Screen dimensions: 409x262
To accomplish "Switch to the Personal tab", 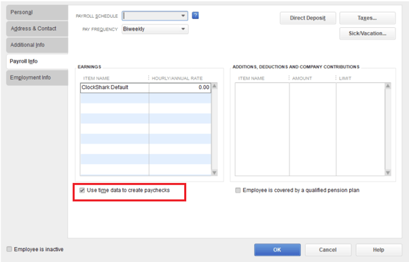I will click(x=37, y=12).
